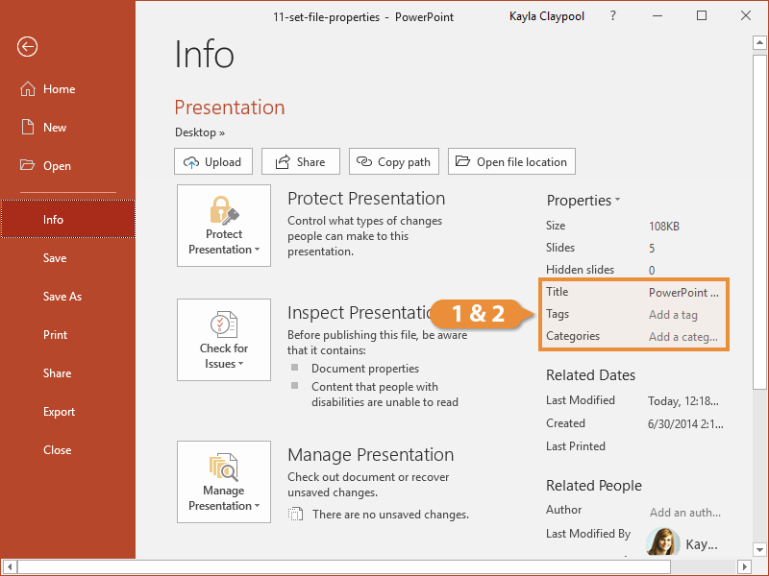
Task: Switch to the Save As tab
Action: (62, 297)
